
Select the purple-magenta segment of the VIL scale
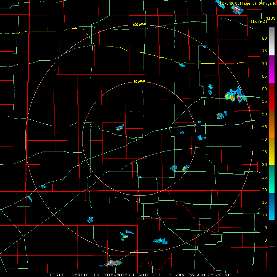pos(272,69)
